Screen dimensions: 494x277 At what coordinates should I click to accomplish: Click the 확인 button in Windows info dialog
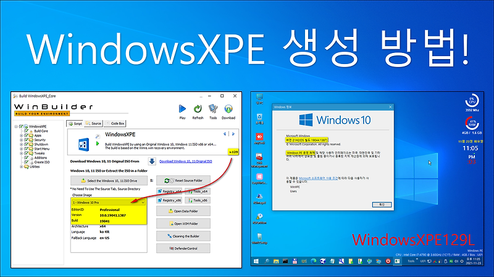coord(382,204)
